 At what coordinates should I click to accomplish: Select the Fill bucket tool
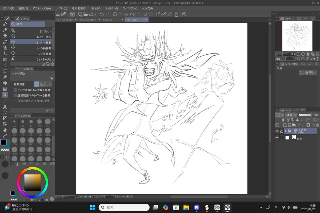click(5, 83)
